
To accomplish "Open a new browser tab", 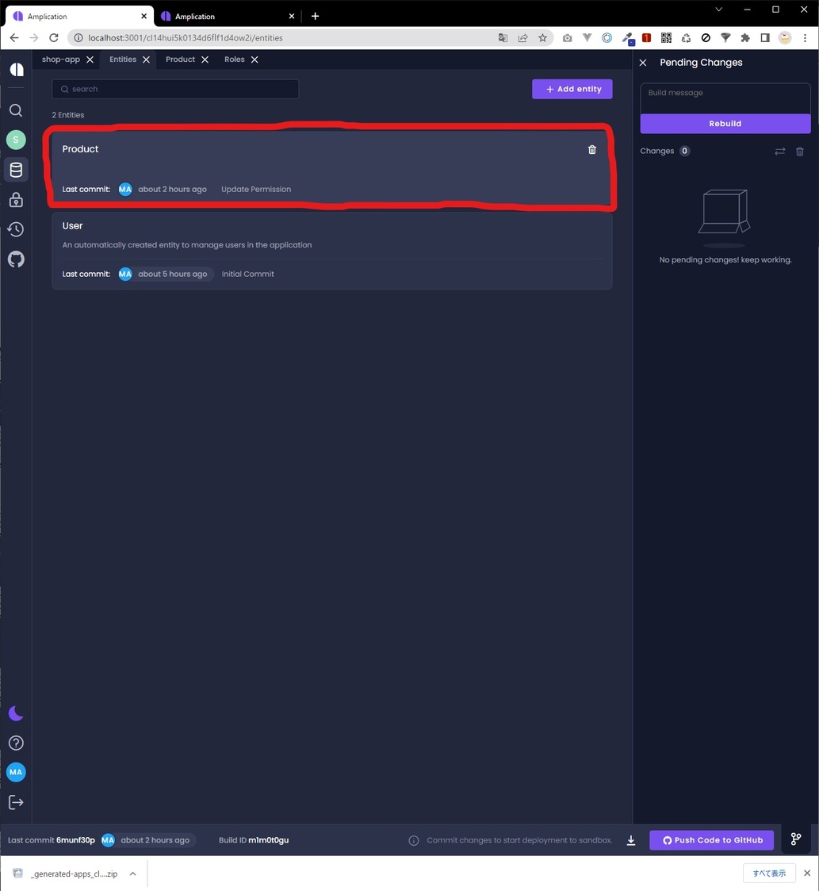I will 316,17.
